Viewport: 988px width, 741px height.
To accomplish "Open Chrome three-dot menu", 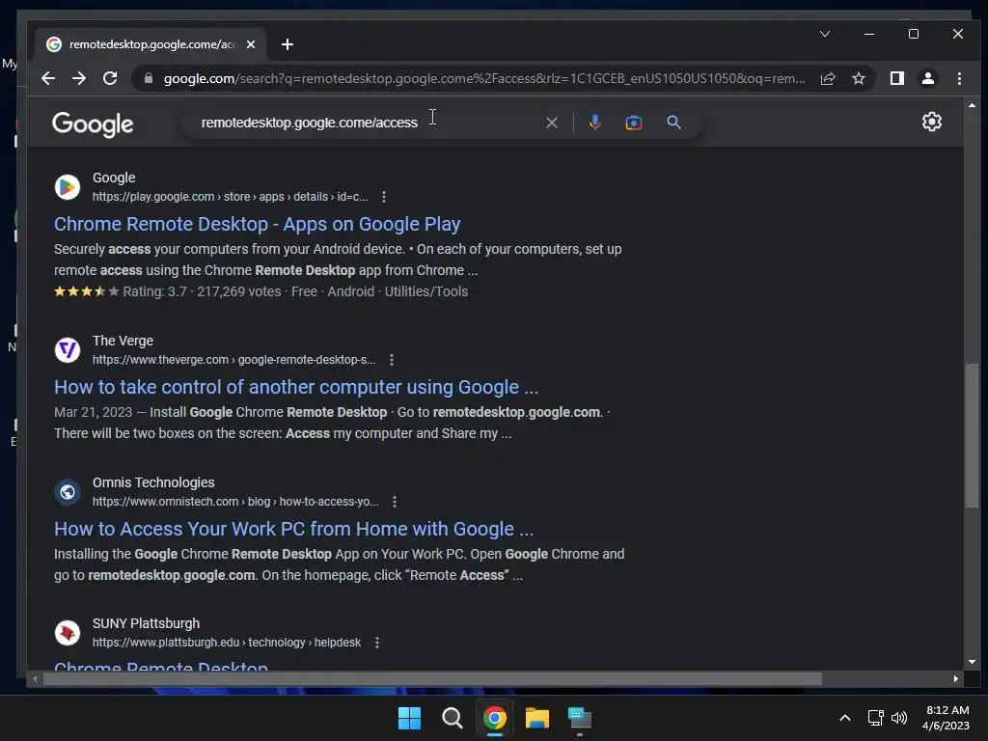I will (x=959, y=78).
